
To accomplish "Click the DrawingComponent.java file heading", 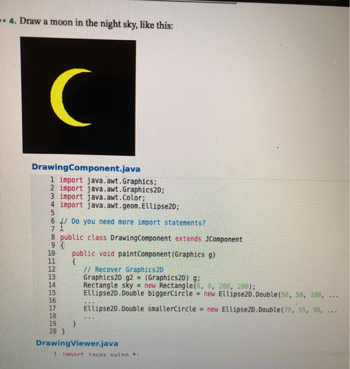I will click(x=86, y=168).
